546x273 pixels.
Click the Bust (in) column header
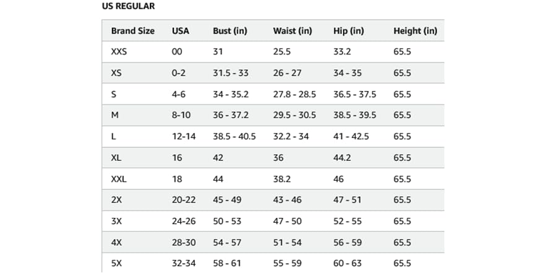click(230, 31)
